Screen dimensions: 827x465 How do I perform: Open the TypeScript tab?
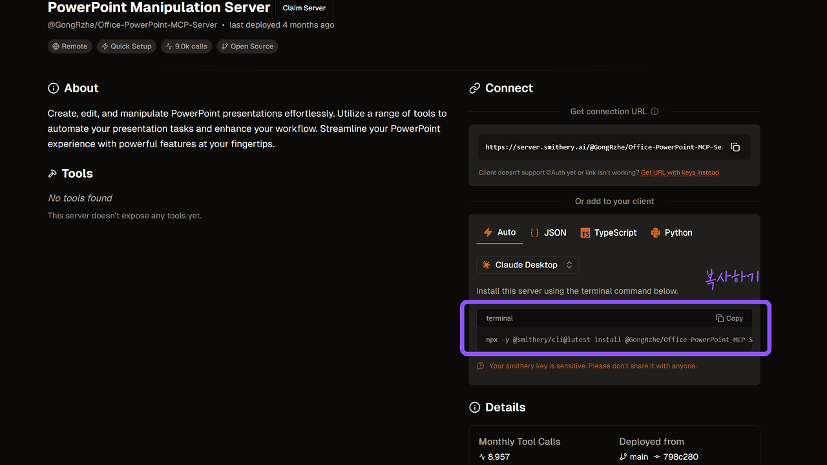pyautogui.click(x=608, y=232)
